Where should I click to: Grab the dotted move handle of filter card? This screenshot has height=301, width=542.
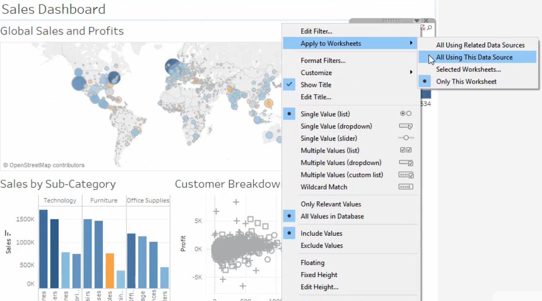click(x=392, y=21)
